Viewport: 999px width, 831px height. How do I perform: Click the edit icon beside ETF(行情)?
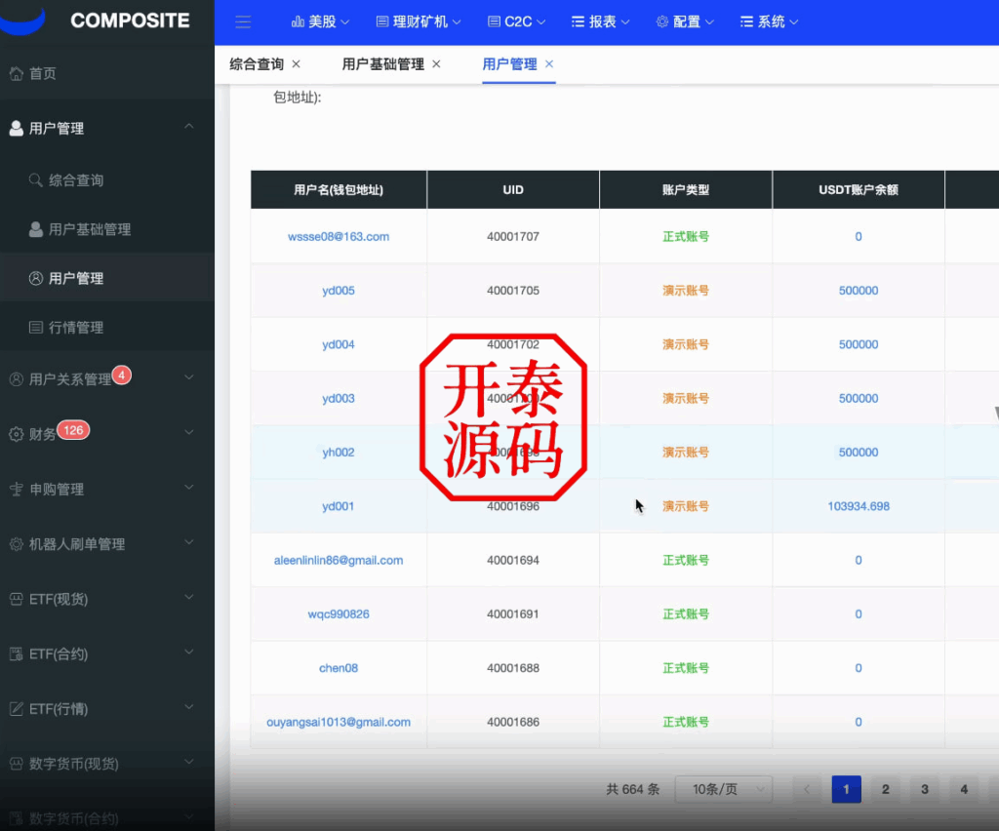(17, 709)
